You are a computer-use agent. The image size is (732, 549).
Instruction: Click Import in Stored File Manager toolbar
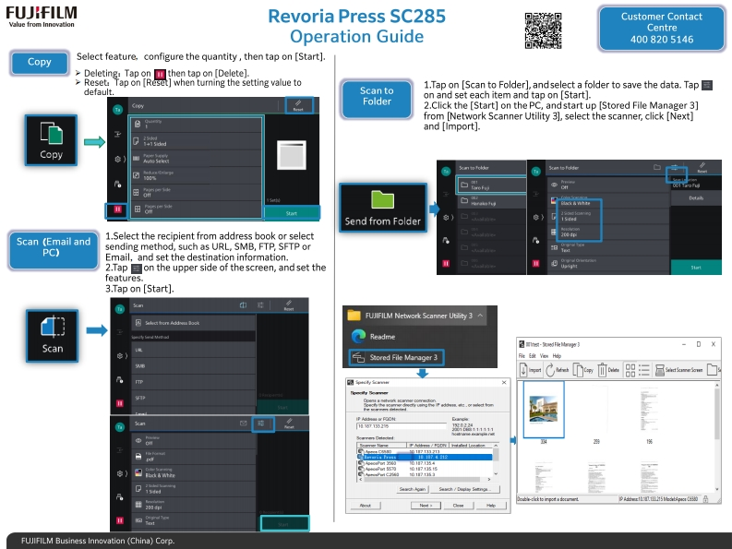[x=531, y=370]
